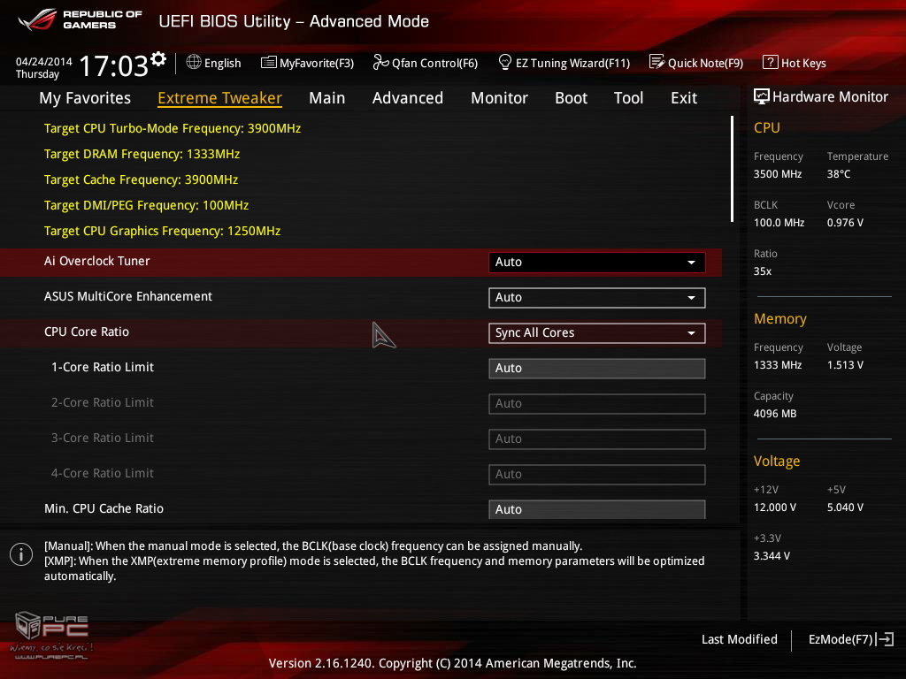Launch EZ Tuning Wizard lightbulb icon
The width and height of the screenshot is (906, 679).
(505, 62)
